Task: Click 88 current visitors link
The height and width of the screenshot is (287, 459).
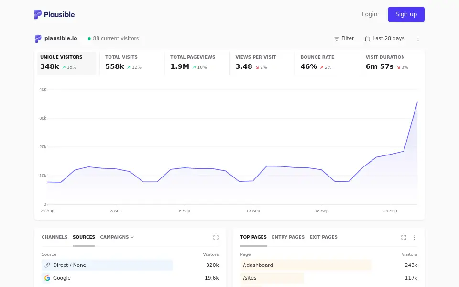Action: (x=116, y=39)
